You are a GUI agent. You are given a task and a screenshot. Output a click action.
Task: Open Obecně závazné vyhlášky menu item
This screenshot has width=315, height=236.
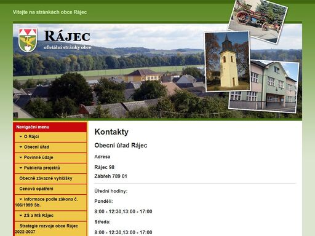click(50, 178)
